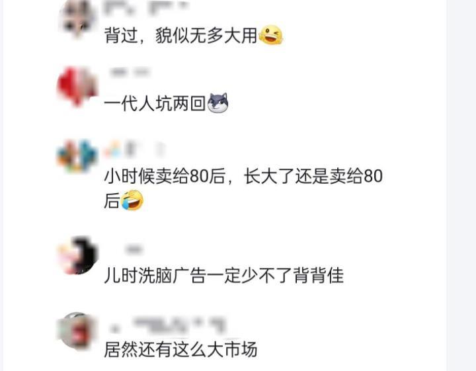This screenshot has width=476, height=371.
Task: Open the colorful blue-orange avatar of 80后 commenter
Action: coord(77,156)
